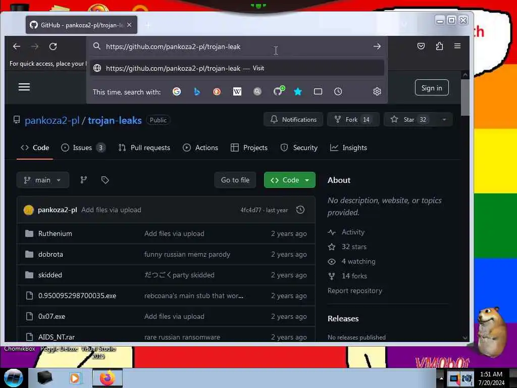Viewport: 517px width, 388px height.
Task: Search this time with Wikipedia icon
Action: (x=237, y=91)
